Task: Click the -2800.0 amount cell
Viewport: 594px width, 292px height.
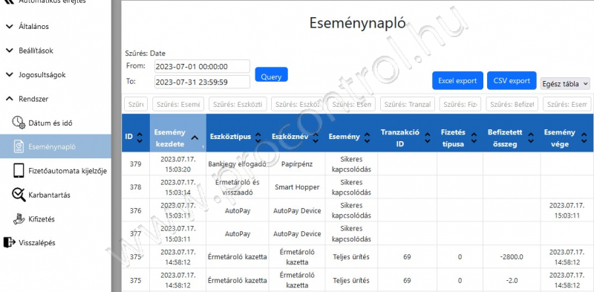Action: [512, 257]
